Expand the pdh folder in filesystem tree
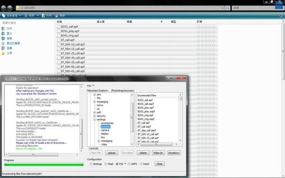 95,112
